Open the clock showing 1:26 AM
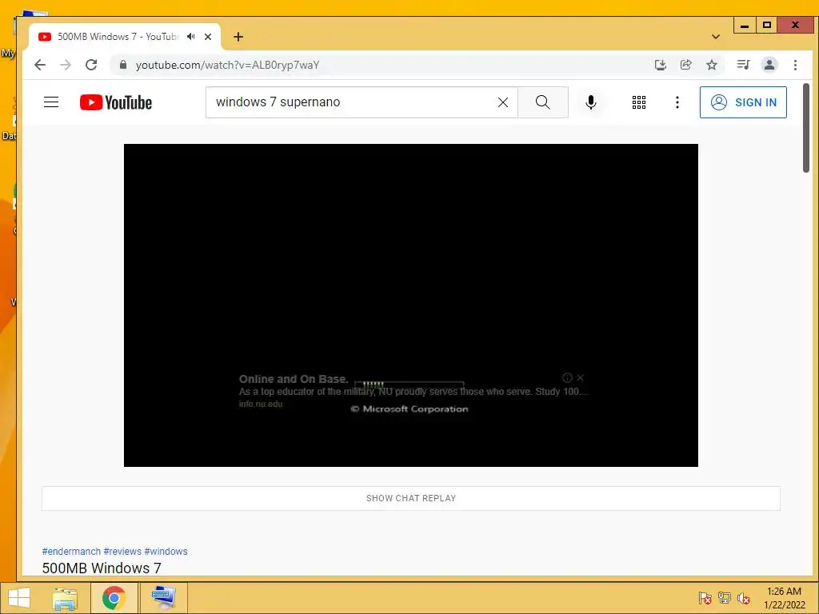This screenshot has width=819, height=614. [x=784, y=598]
